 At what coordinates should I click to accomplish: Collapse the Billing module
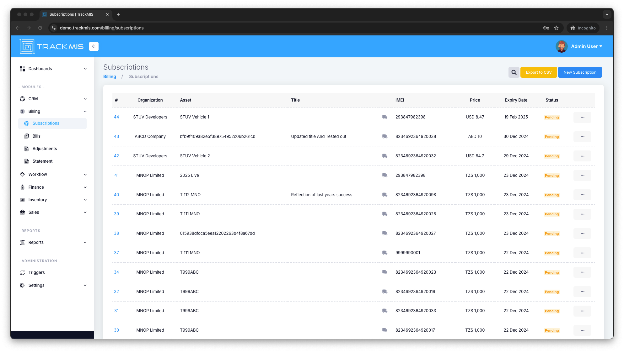(52, 111)
